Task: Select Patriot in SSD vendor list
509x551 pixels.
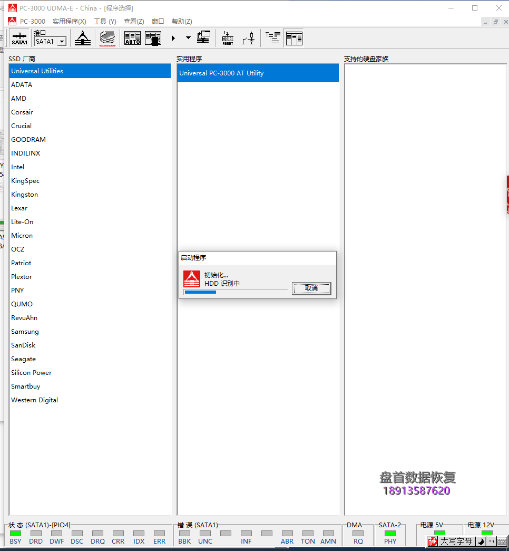Action: point(90,263)
